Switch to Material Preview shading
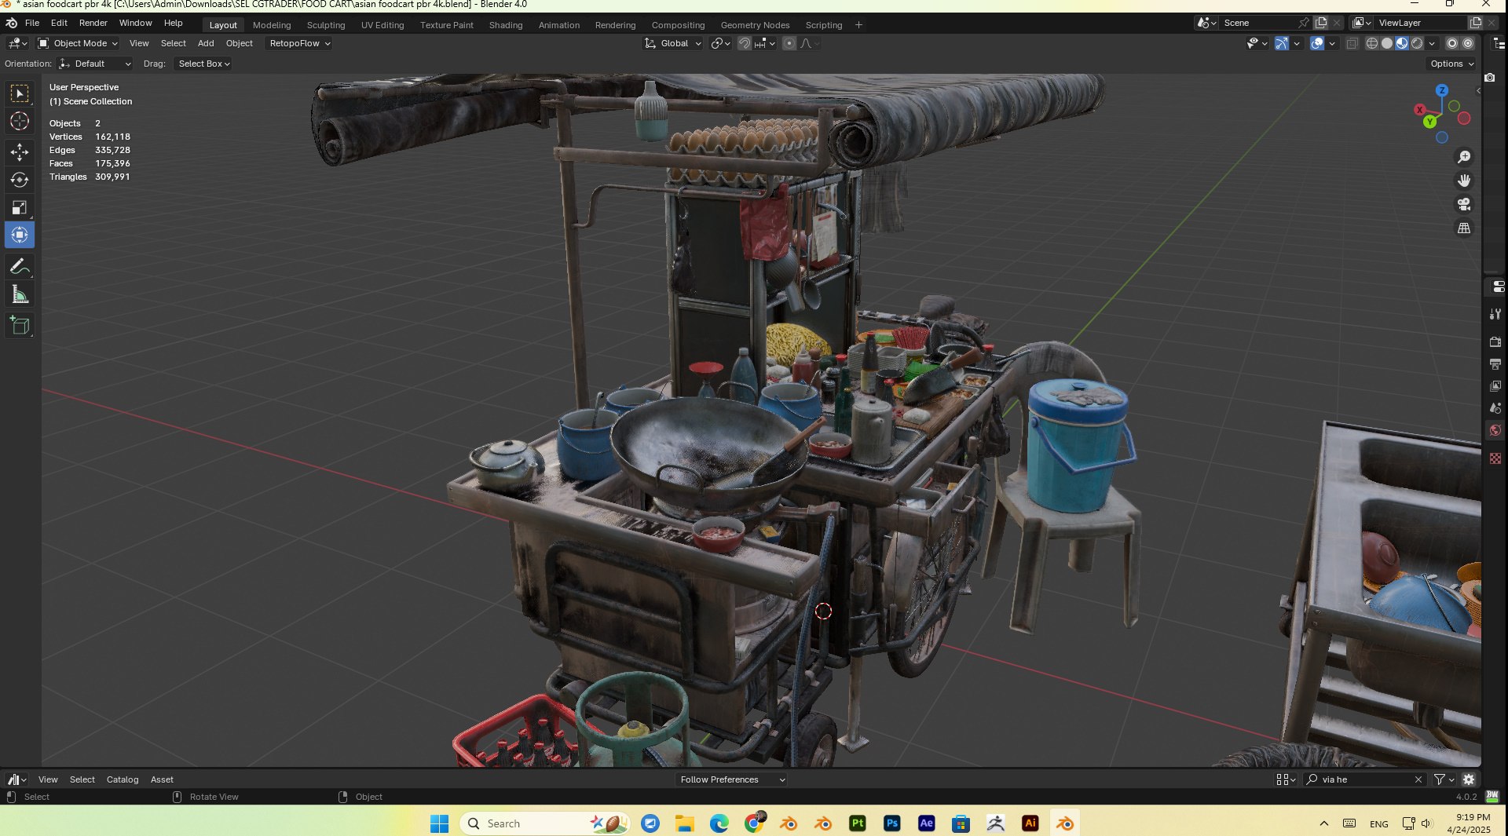This screenshot has height=836, width=1508. tap(1402, 43)
